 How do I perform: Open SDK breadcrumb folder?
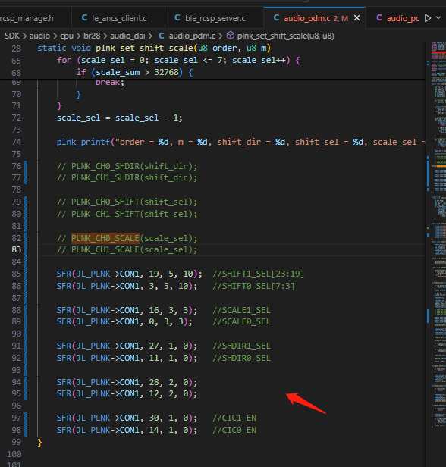point(12,36)
